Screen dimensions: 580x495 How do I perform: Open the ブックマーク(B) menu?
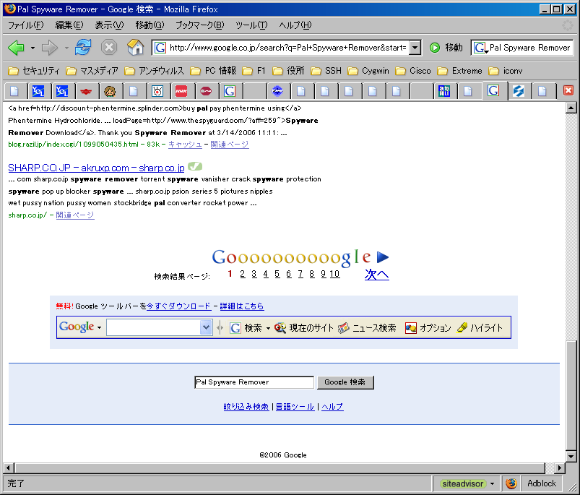(200, 25)
